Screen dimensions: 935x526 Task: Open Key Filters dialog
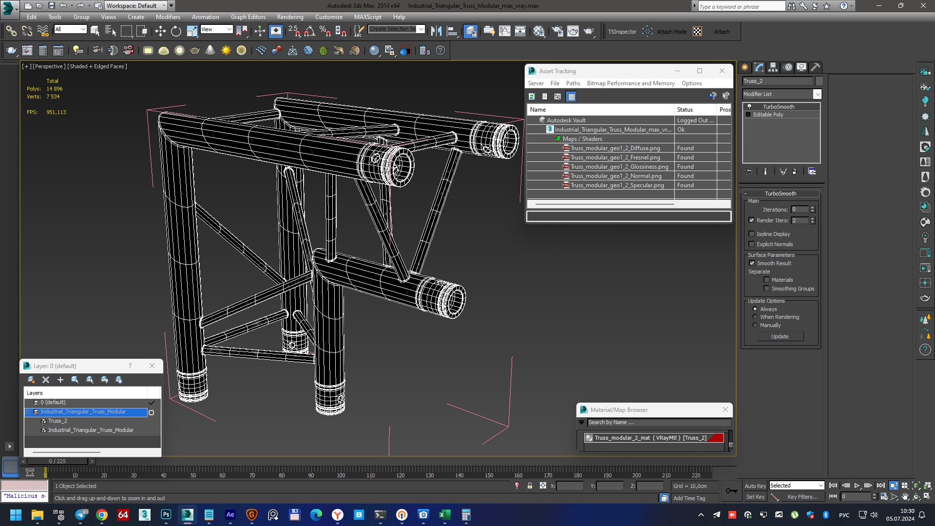(802, 497)
